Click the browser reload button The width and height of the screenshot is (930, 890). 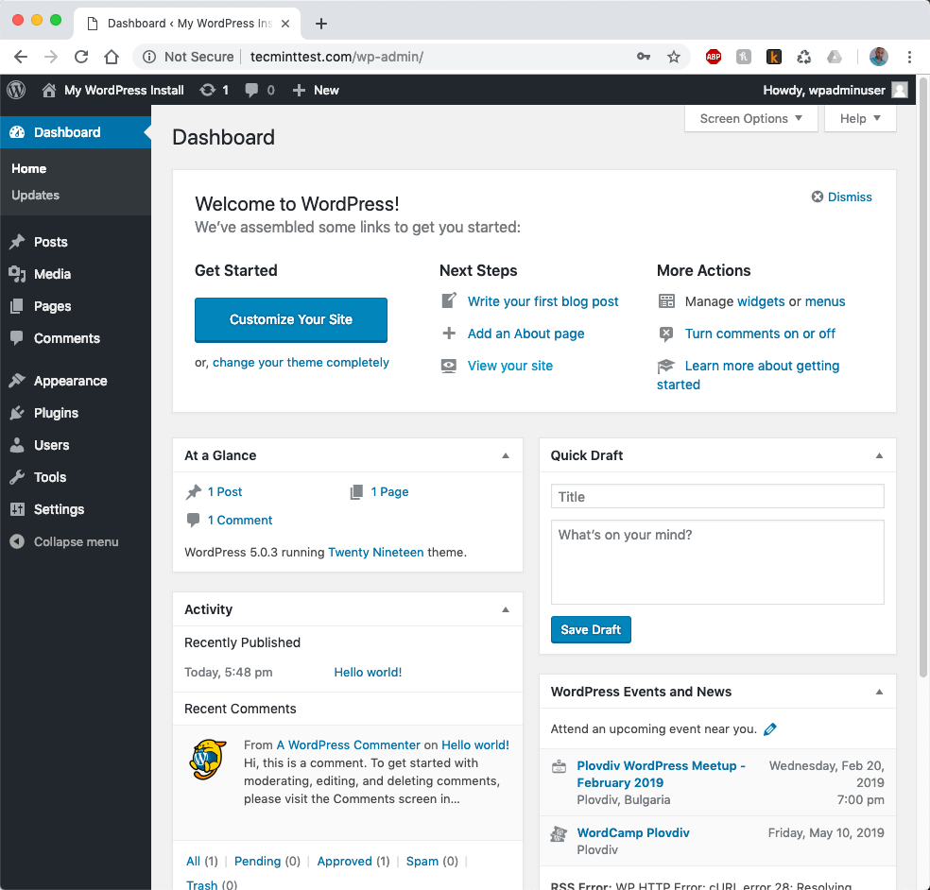81,57
